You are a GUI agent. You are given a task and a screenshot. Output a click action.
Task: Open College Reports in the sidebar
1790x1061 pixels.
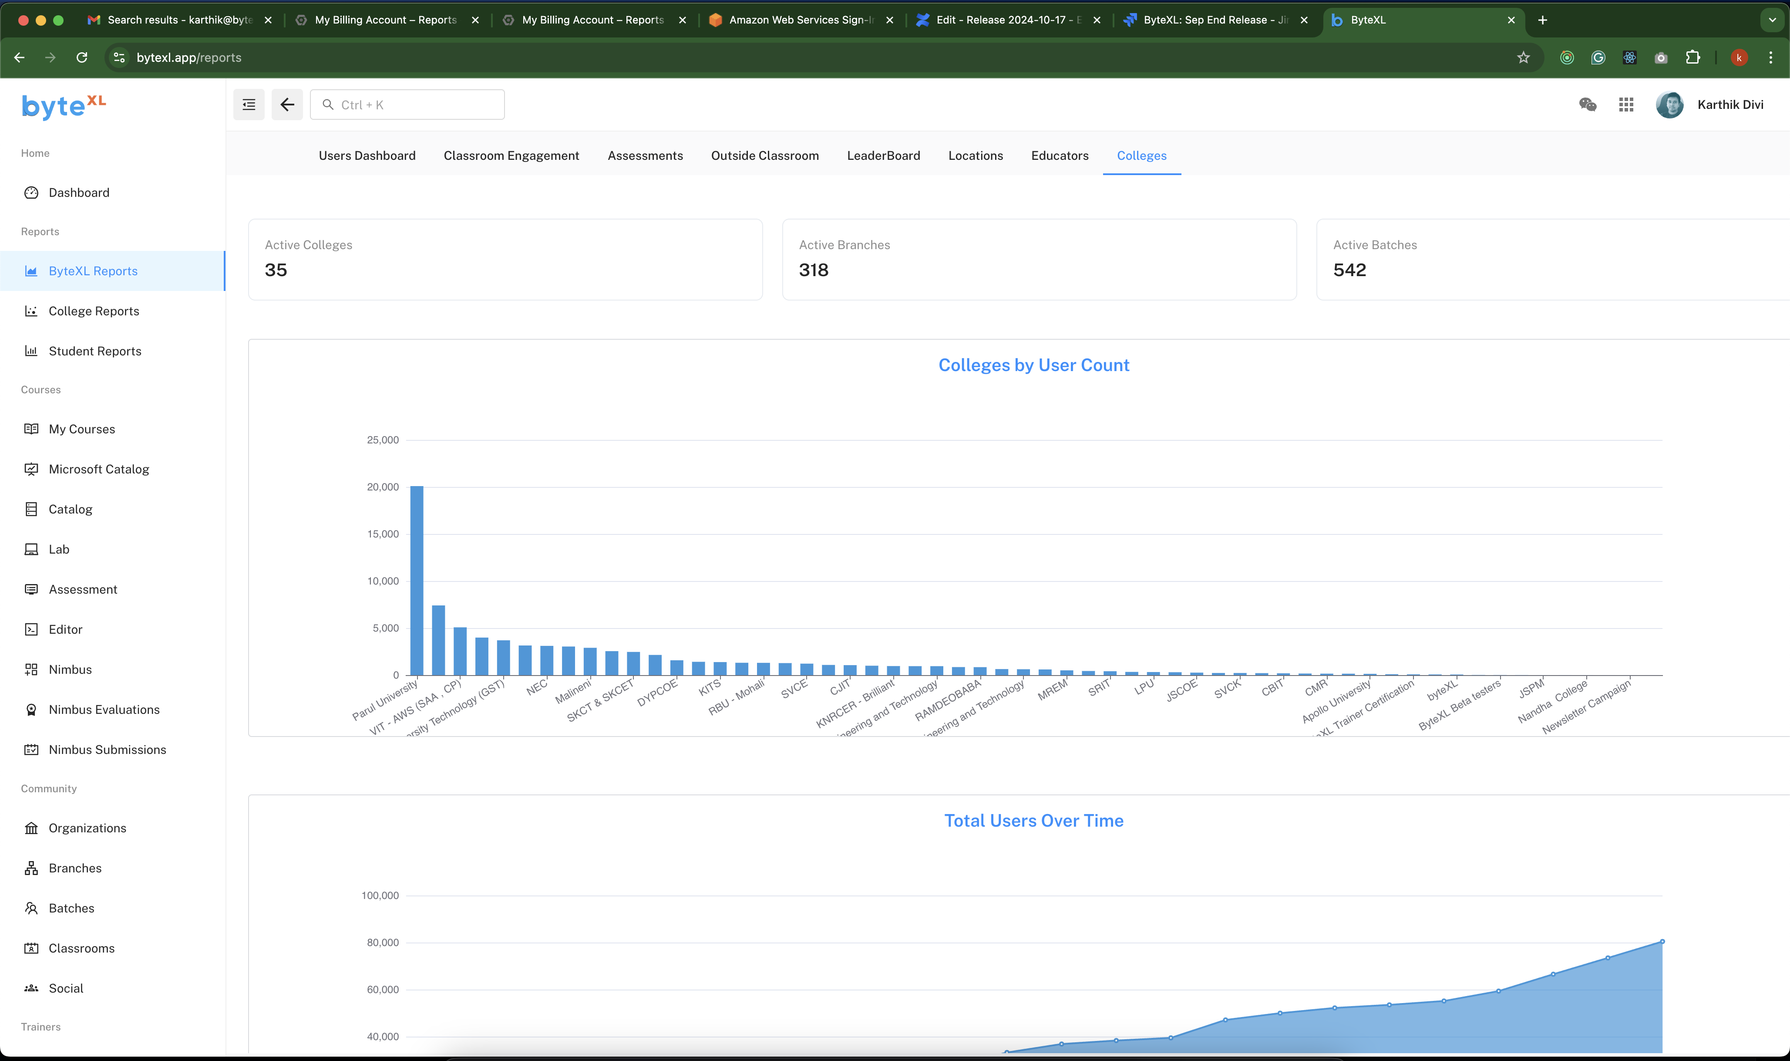94,311
